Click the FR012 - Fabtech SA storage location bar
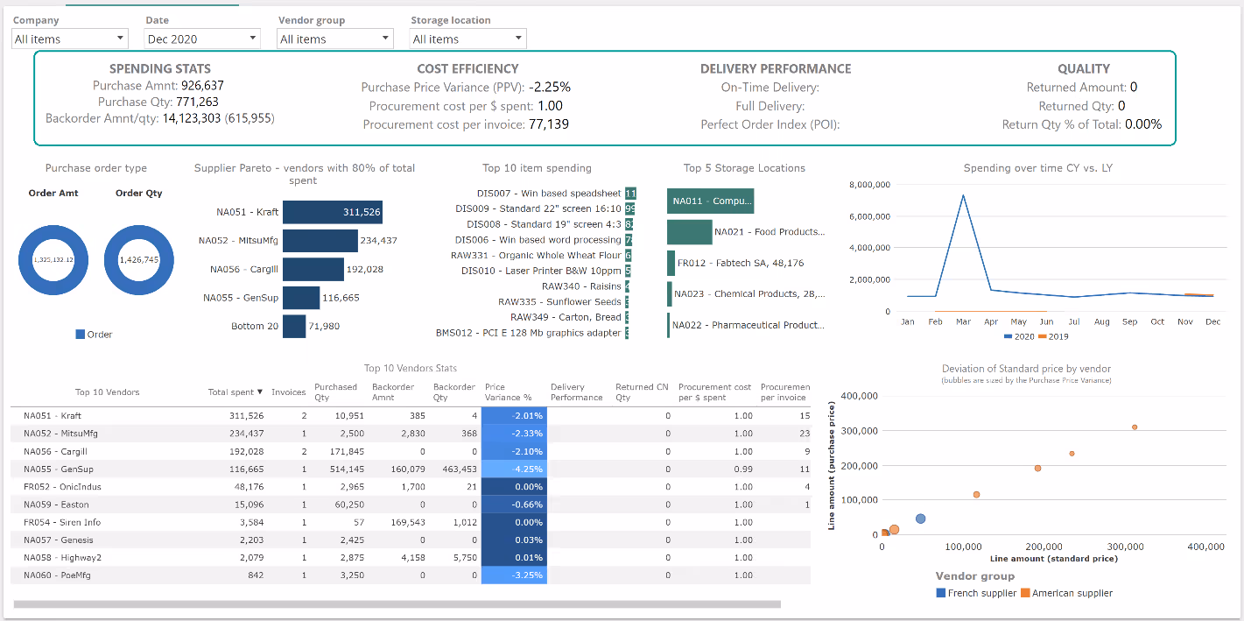The image size is (1244, 621). pos(671,263)
